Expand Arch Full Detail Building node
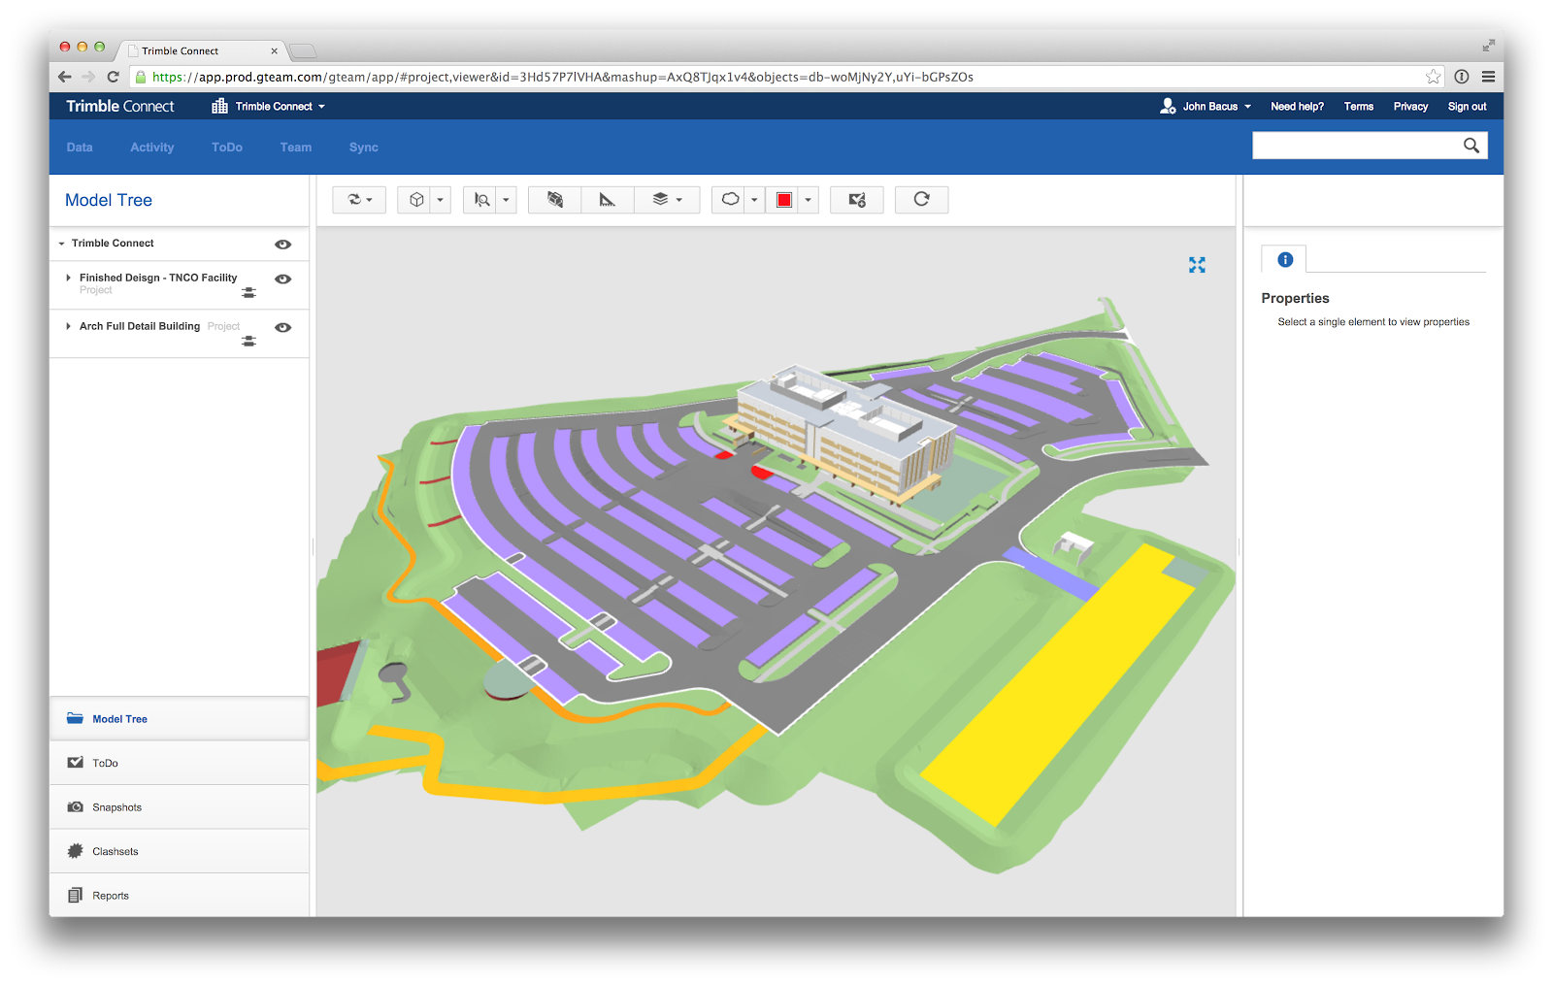The width and height of the screenshot is (1553, 985). pos(68,326)
